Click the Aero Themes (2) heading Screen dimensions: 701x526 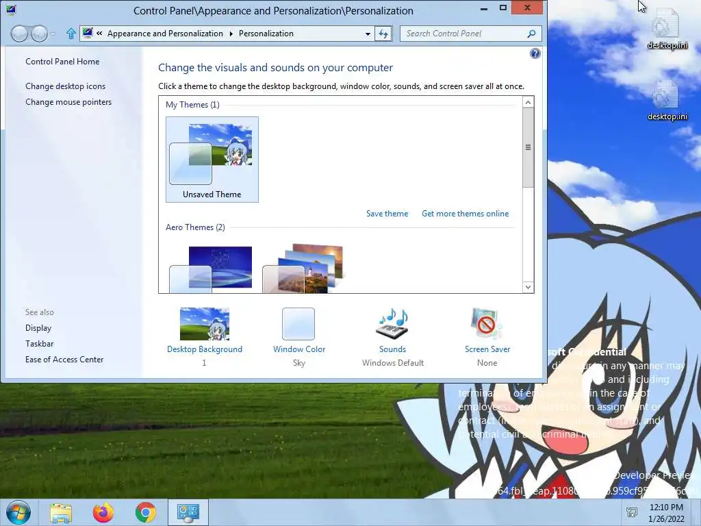195,227
